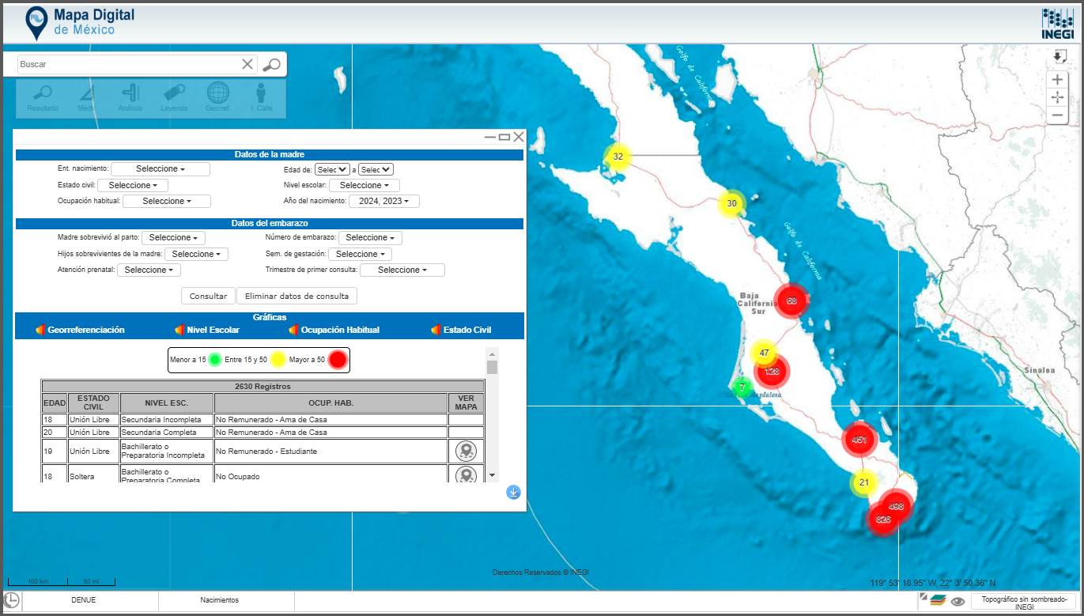Open the Estado civil dropdown
1084x616 pixels.
(133, 185)
